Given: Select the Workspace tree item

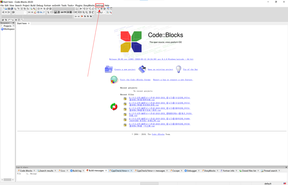Looking at the screenshot, I should [x=8, y=29].
